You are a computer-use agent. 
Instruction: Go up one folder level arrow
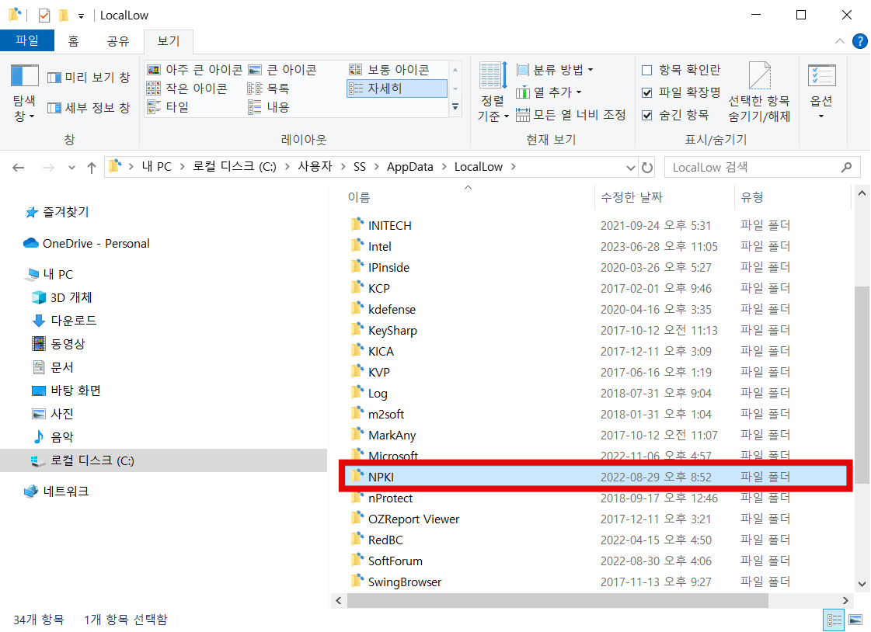click(92, 167)
